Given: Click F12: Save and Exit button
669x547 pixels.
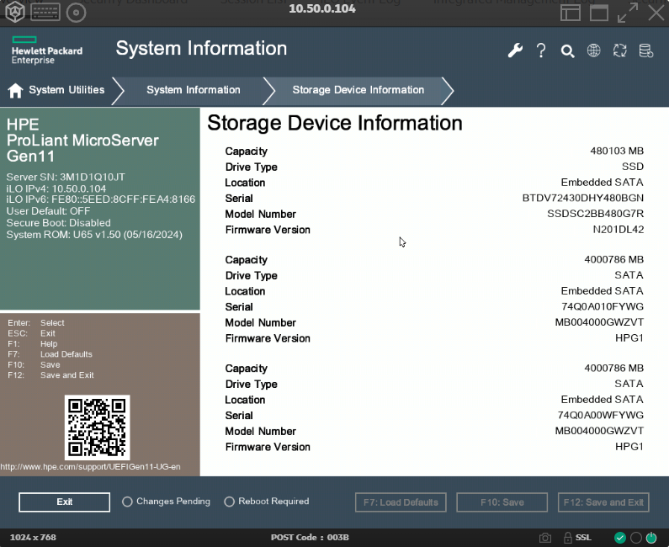Looking at the screenshot, I should tap(603, 502).
